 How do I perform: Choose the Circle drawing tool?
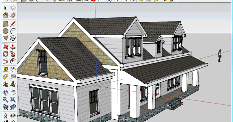(x=5, y=31)
